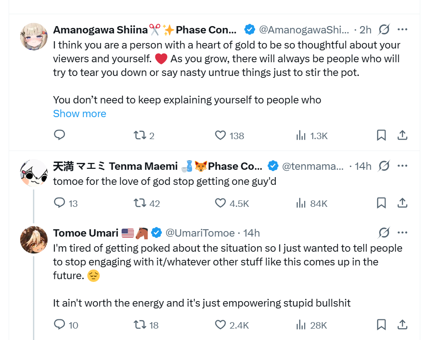This screenshot has height=340, width=434.
Task: Repost Tenma Maemi's tweet with 42 reposts
Action: pos(139,203)
